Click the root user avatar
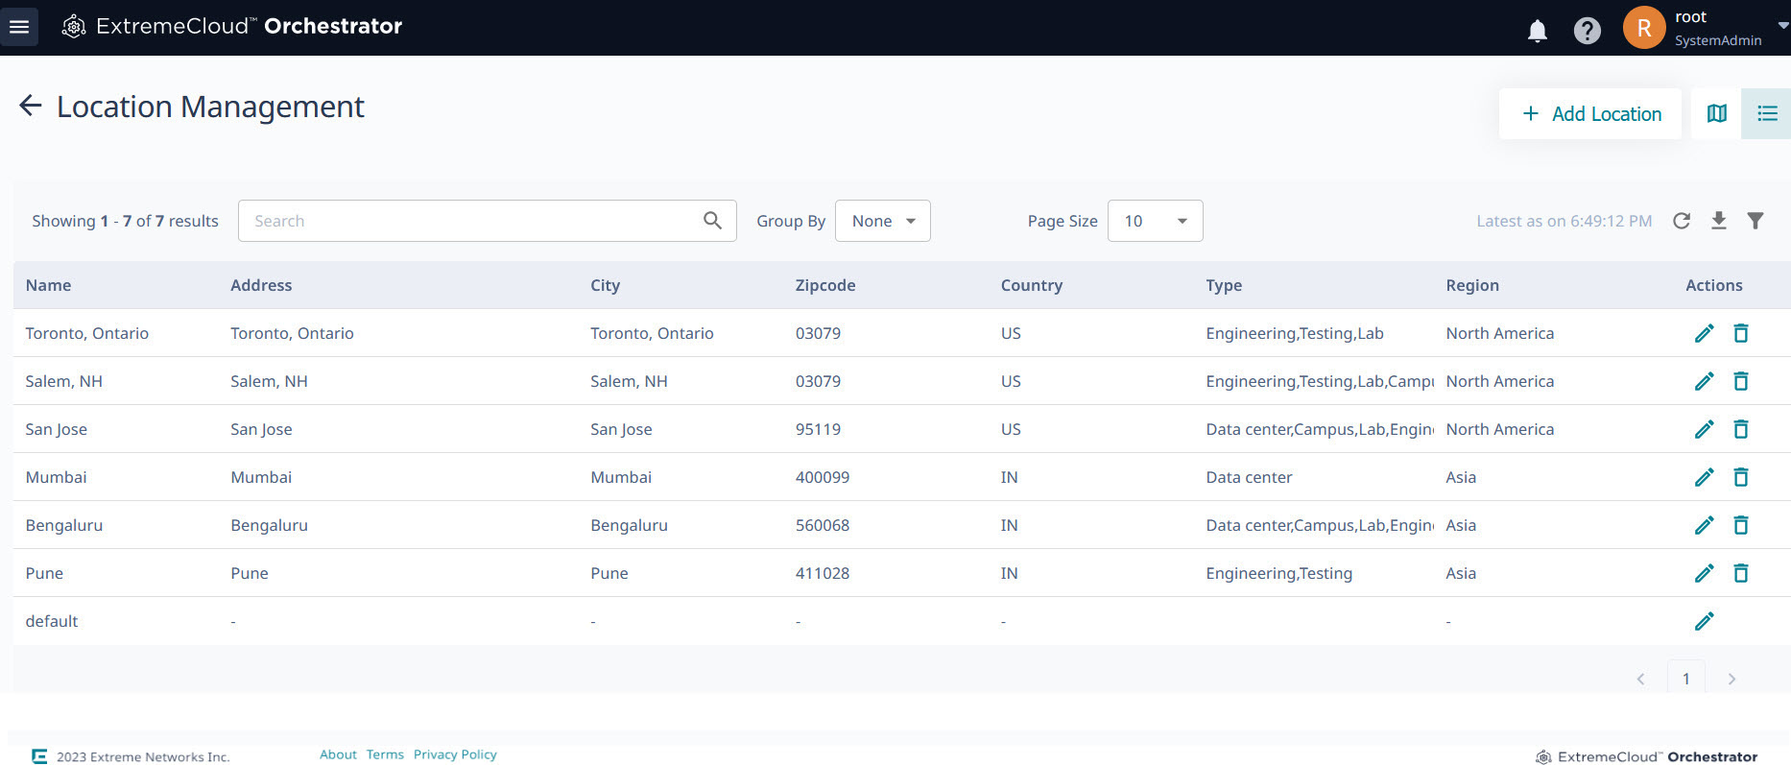 click(1644, 28)
